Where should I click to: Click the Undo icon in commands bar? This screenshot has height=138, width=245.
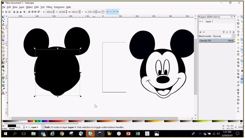pyautogui.click(x=238, y=39)
